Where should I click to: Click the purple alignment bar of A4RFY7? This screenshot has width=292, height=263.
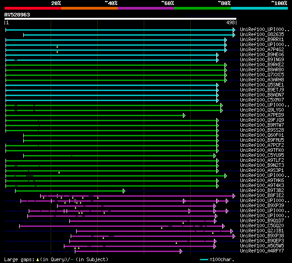click(x=127, y=252)
